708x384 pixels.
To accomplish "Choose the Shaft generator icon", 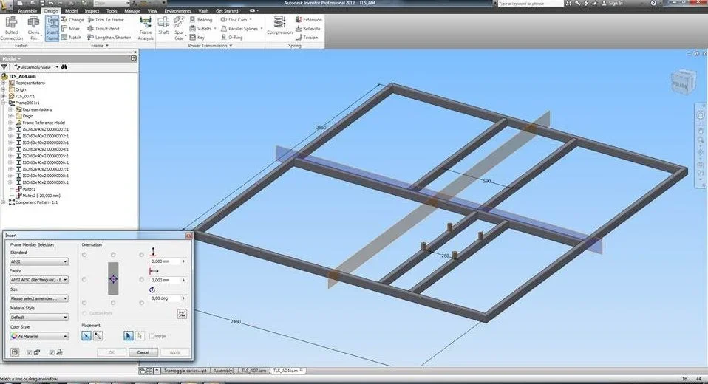I will coord(163,26).
